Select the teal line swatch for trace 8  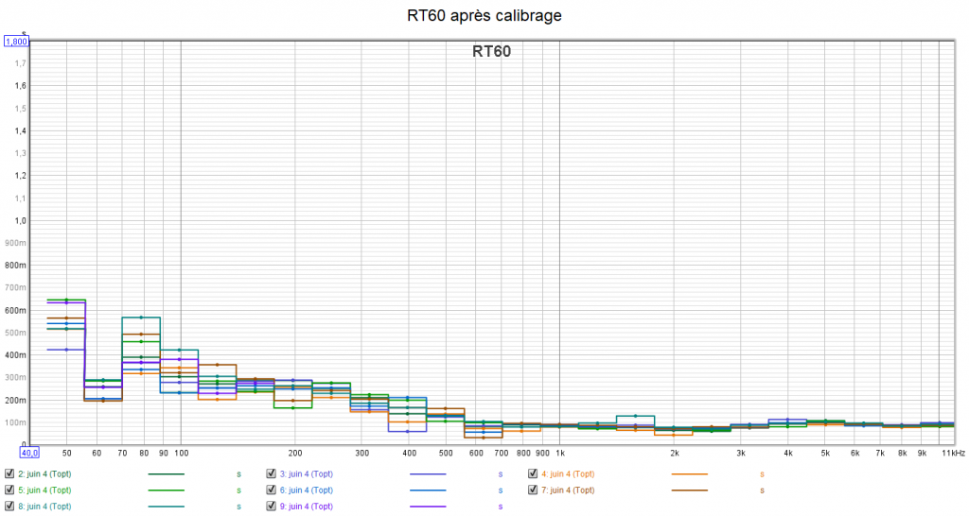tap(167, 507)
